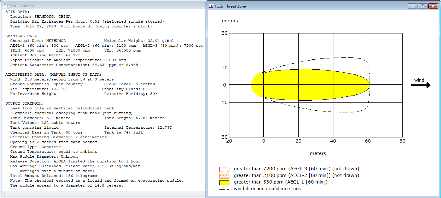The height and width of the screenshot is (198, 441).
Task: Click the left arrow of Text Summary scrollbar
Action: coord(5,193)
